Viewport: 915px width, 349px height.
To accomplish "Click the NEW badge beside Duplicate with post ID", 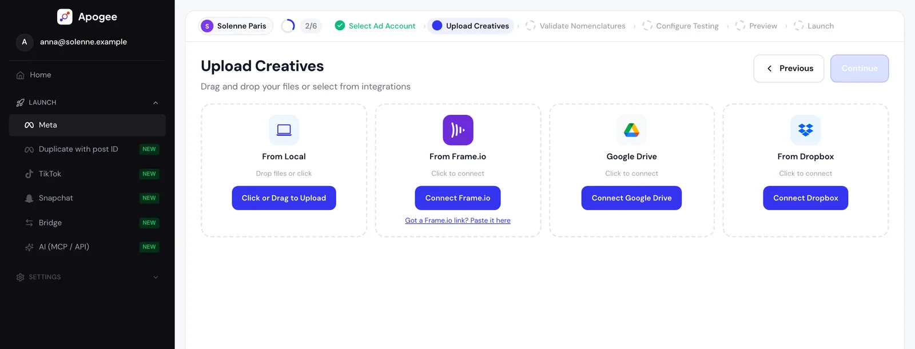I will click(149, 149).
